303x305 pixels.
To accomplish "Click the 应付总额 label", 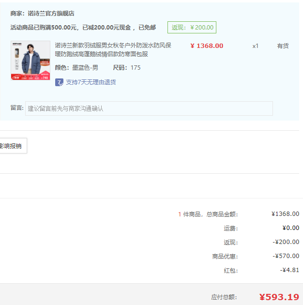I will point(224,297).
